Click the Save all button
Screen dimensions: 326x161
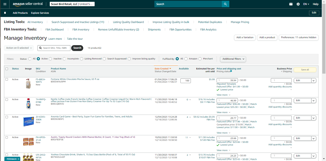point(305,70)
